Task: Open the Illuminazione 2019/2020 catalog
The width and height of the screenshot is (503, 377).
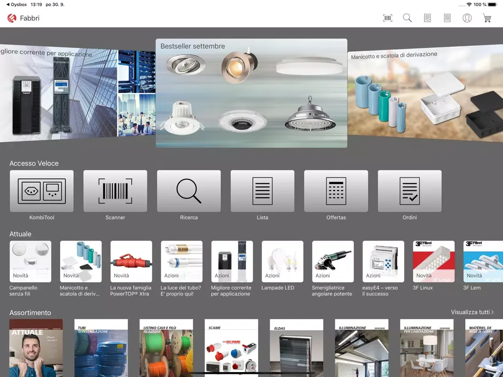Action: (361, 348)
